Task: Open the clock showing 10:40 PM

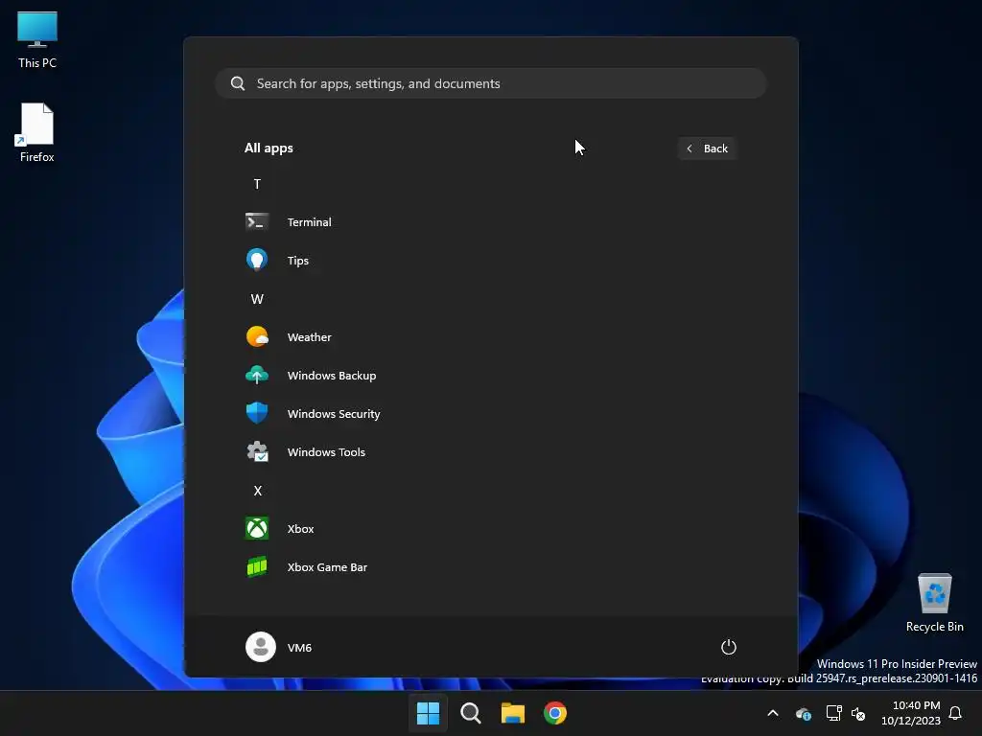Action: click(x=911, y=713)
